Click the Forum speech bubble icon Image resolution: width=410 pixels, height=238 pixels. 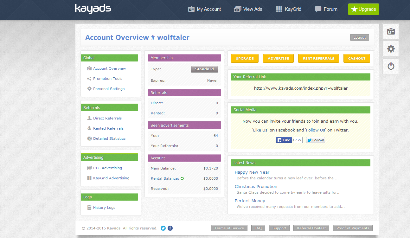point(318,9)
